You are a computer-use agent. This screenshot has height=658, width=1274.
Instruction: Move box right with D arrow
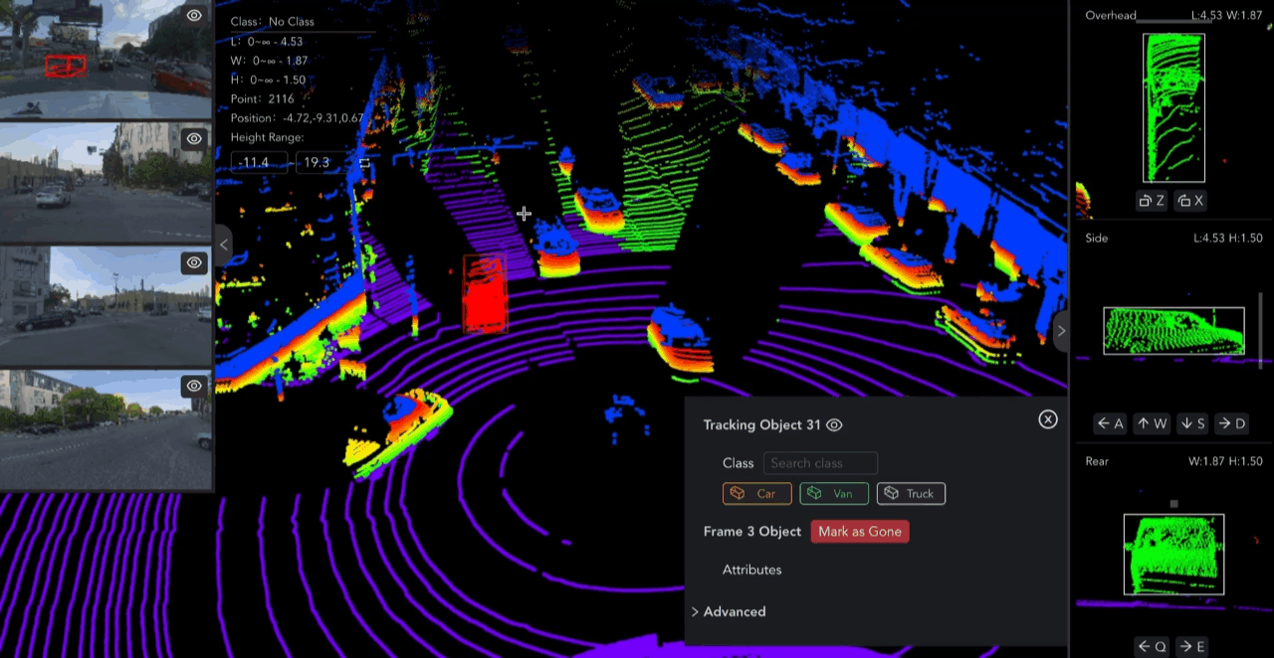coord(1232,423)
